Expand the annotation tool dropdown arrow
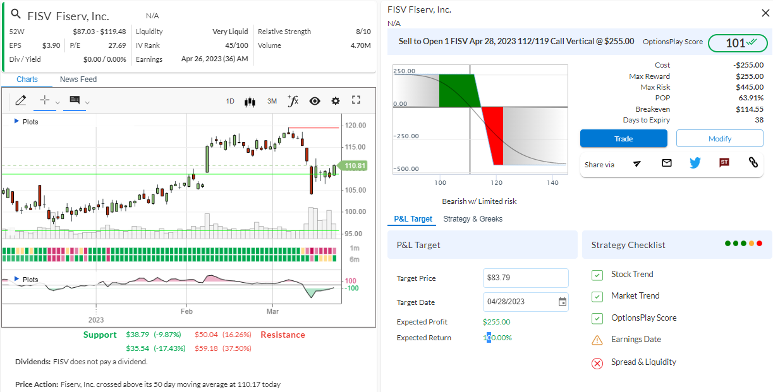This screenshot has width=773, height=392. pos(87,102)
